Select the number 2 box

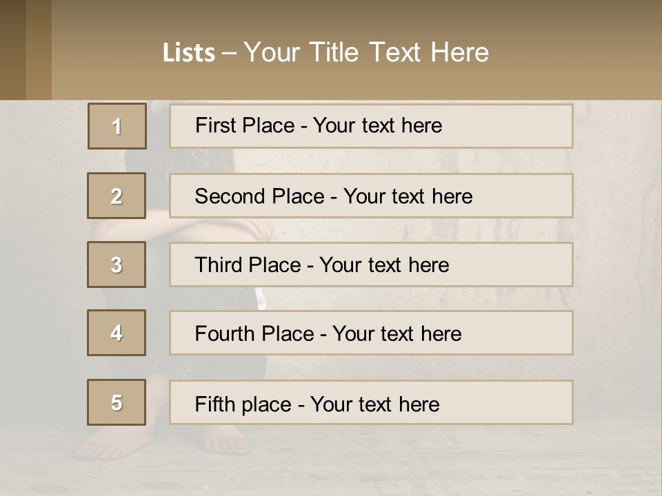pos(117,196)
